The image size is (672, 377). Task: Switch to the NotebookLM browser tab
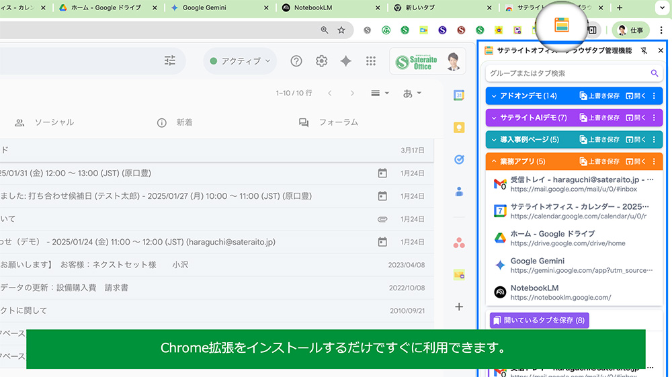(x=313, y=7)
